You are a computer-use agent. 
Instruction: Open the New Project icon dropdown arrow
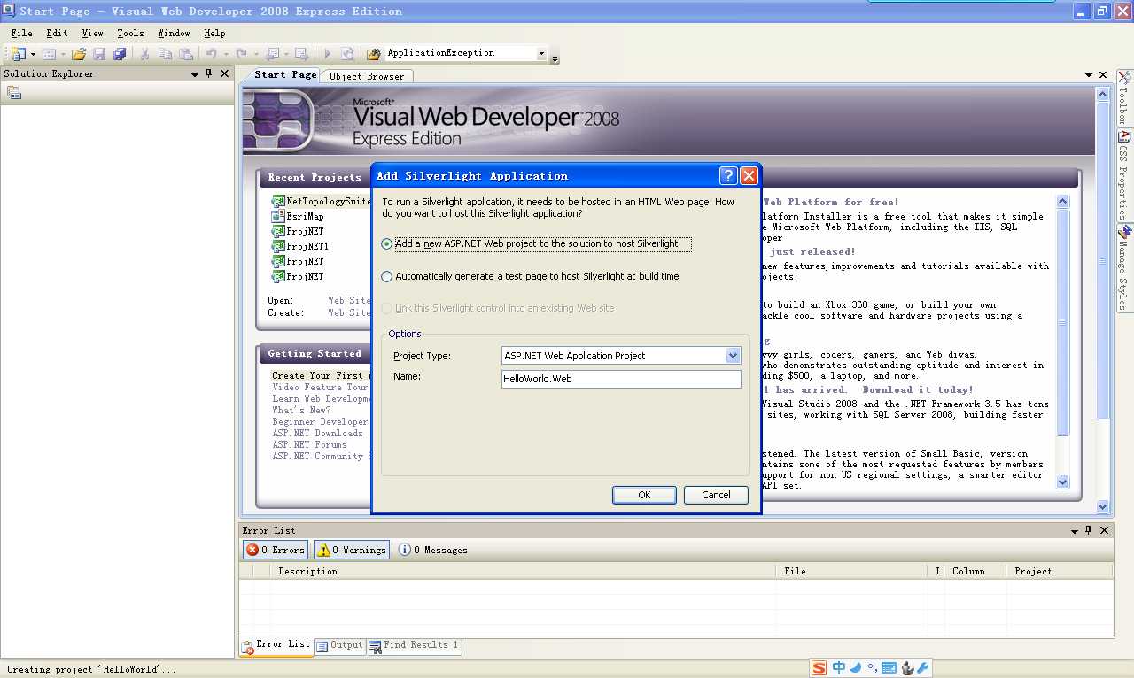(x=33, y=54)
